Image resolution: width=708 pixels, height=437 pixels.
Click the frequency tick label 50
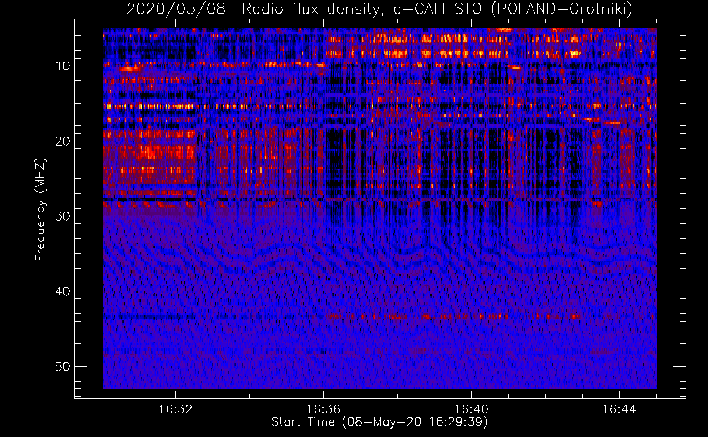tap(63, 367)
